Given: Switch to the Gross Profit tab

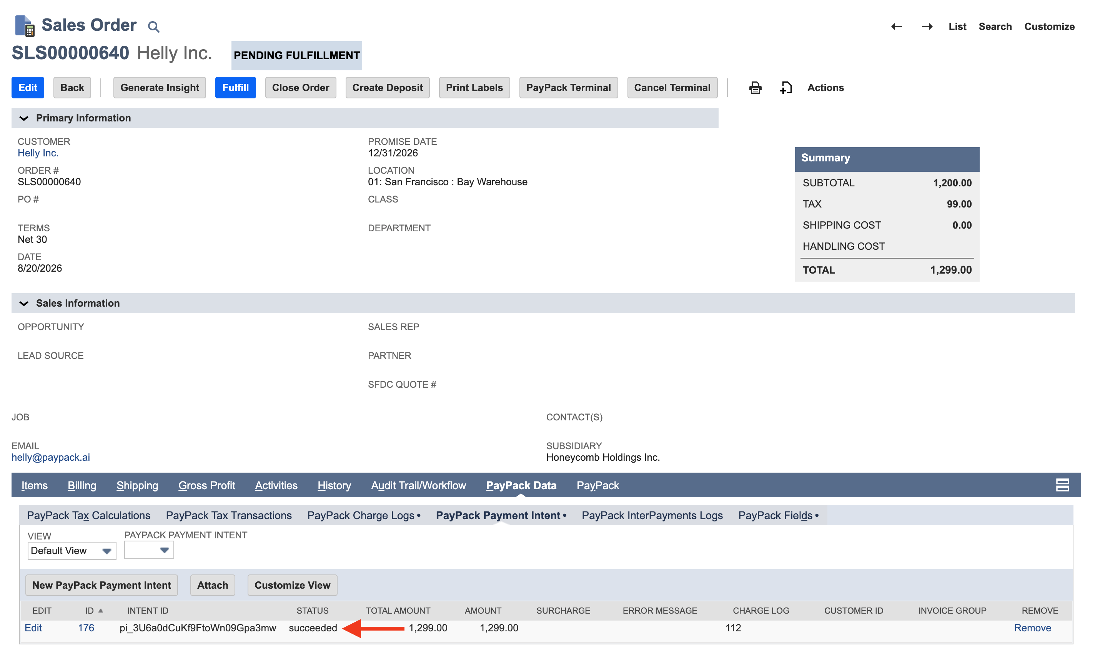Looking at the screenshot, I should coord(207,485).
